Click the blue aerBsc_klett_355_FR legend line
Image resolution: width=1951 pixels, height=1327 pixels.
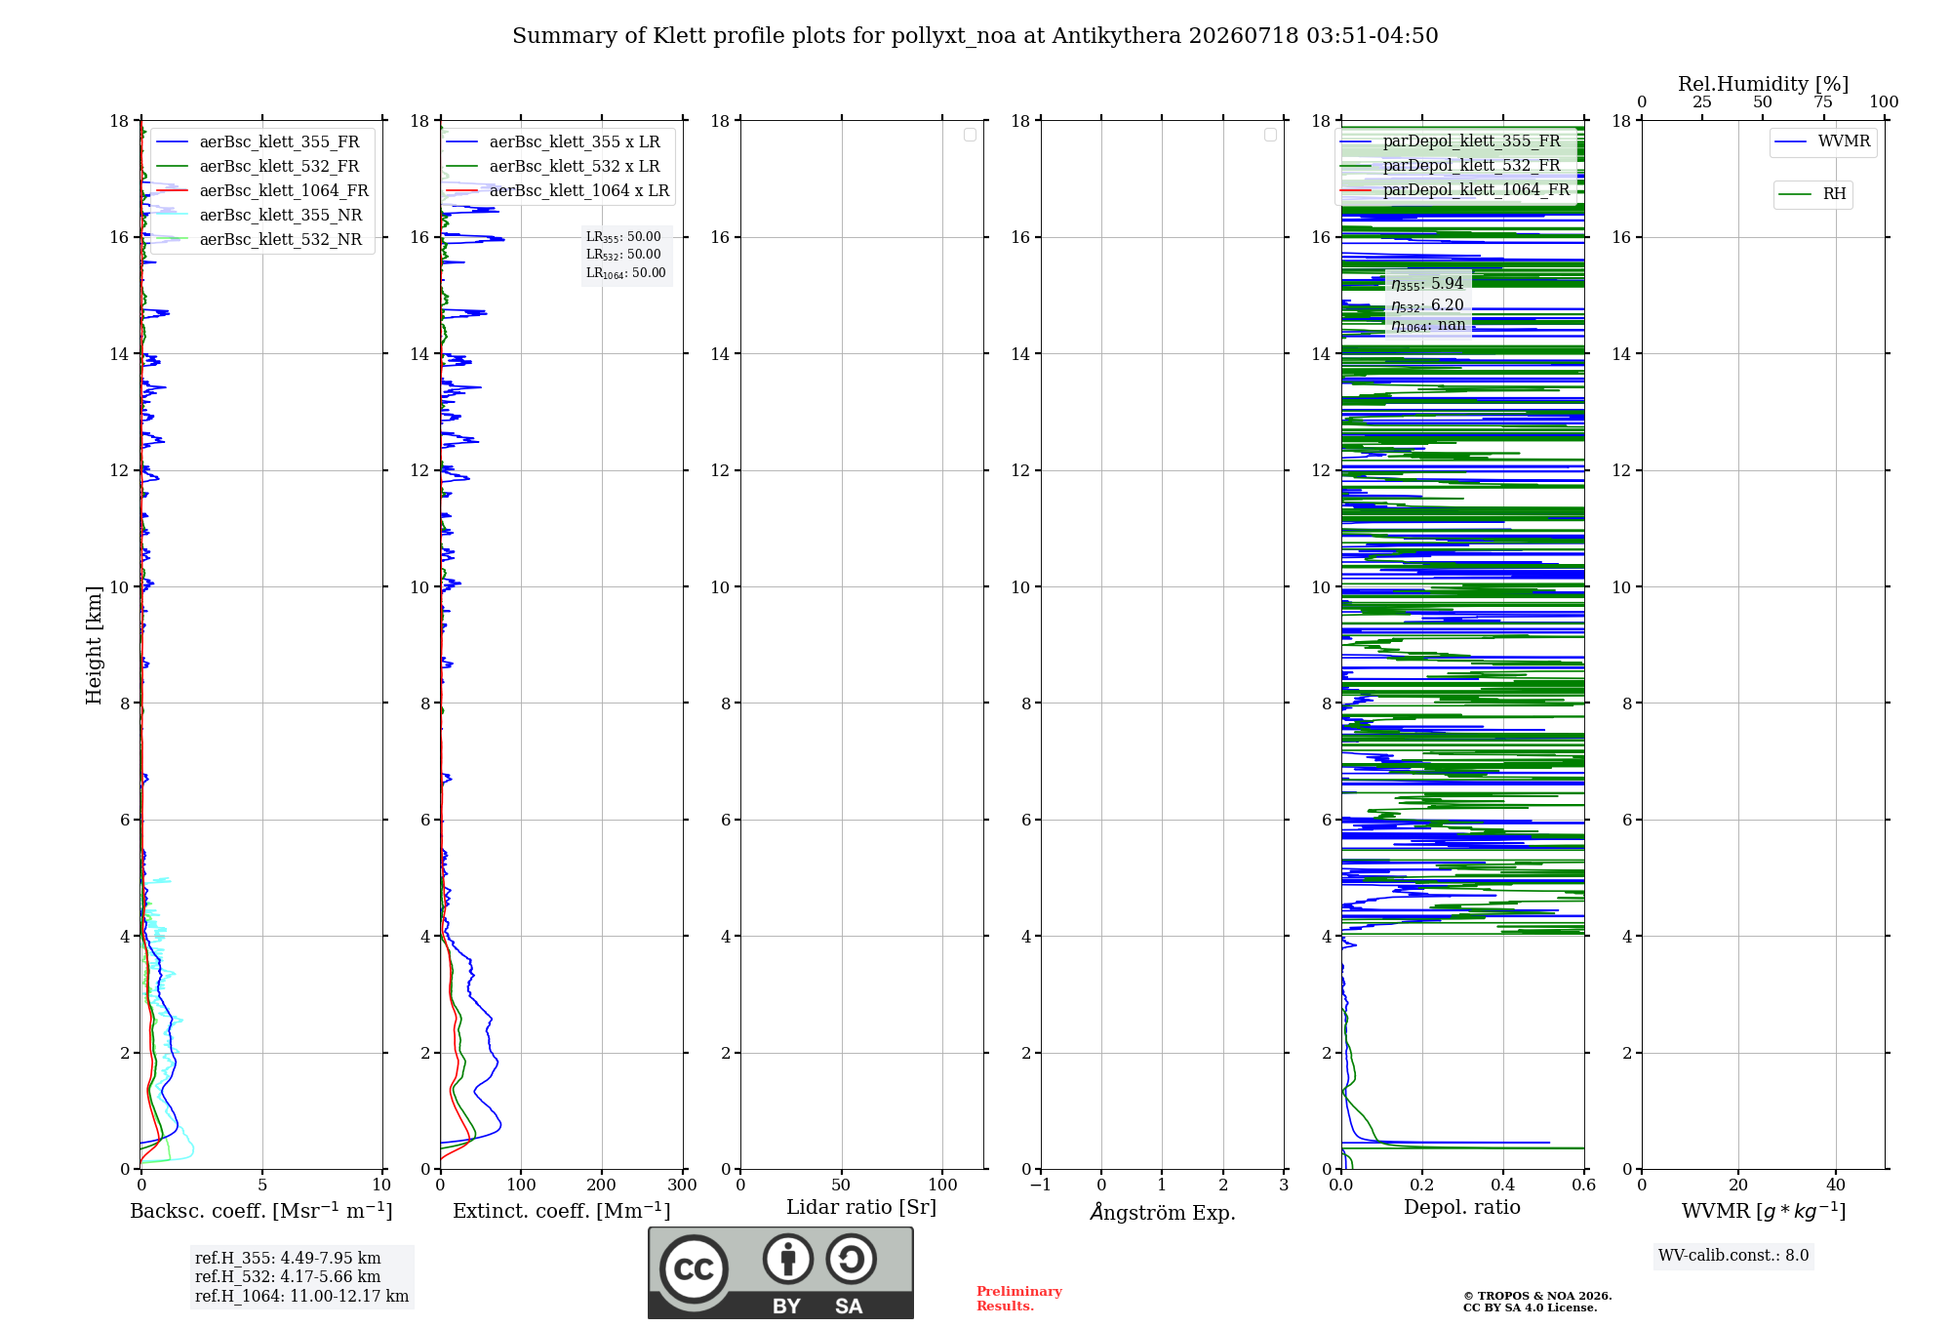173,142
